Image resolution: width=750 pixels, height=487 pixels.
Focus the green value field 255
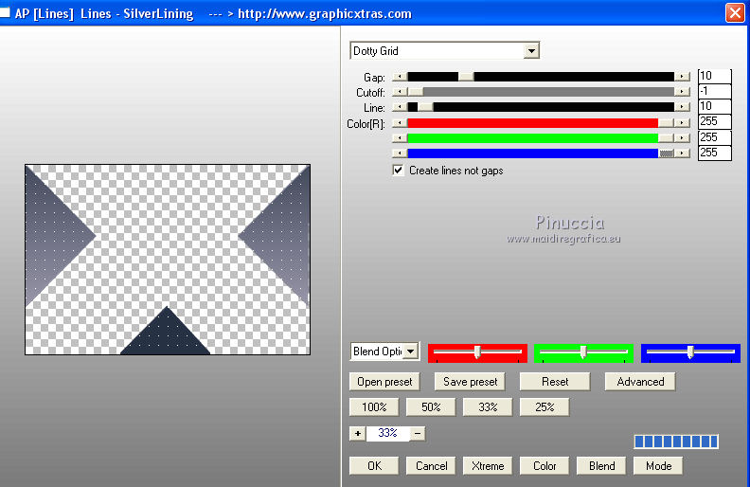pyautogui.click(x=715, y=137)
